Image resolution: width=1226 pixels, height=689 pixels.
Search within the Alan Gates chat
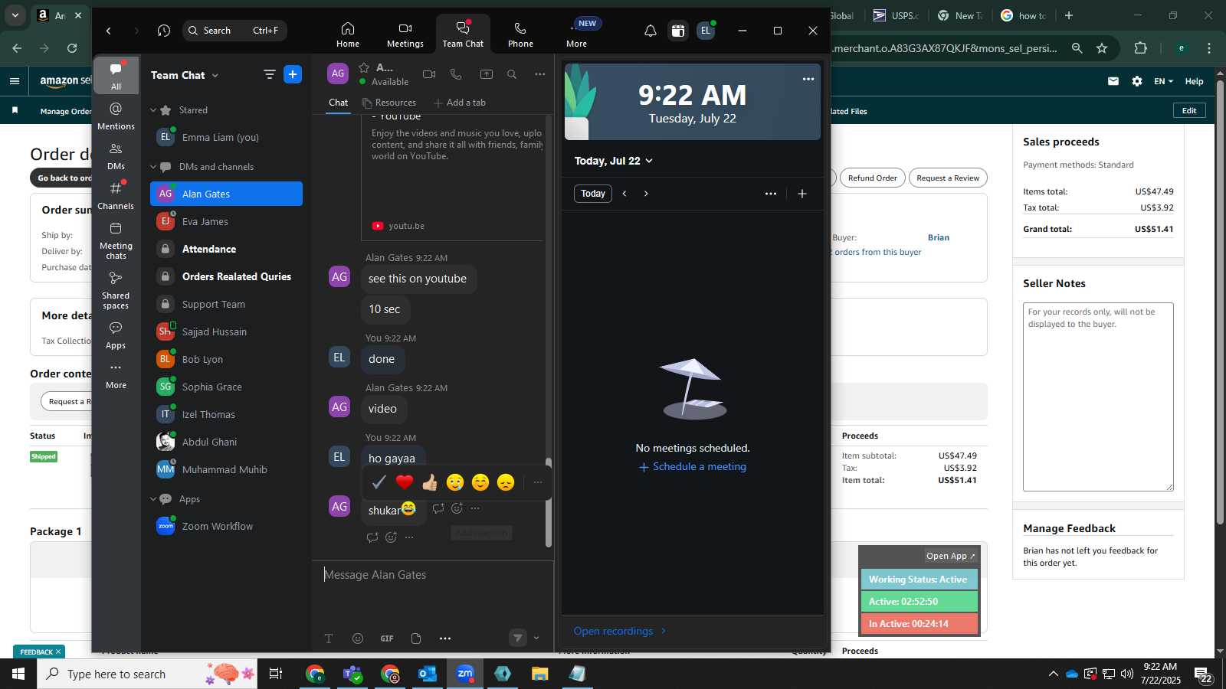coord(512,74)
